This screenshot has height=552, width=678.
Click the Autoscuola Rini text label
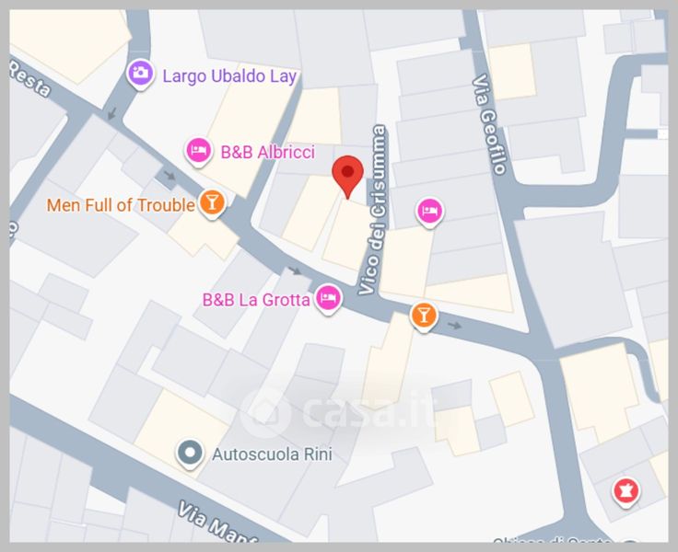[x=272, y=454]
